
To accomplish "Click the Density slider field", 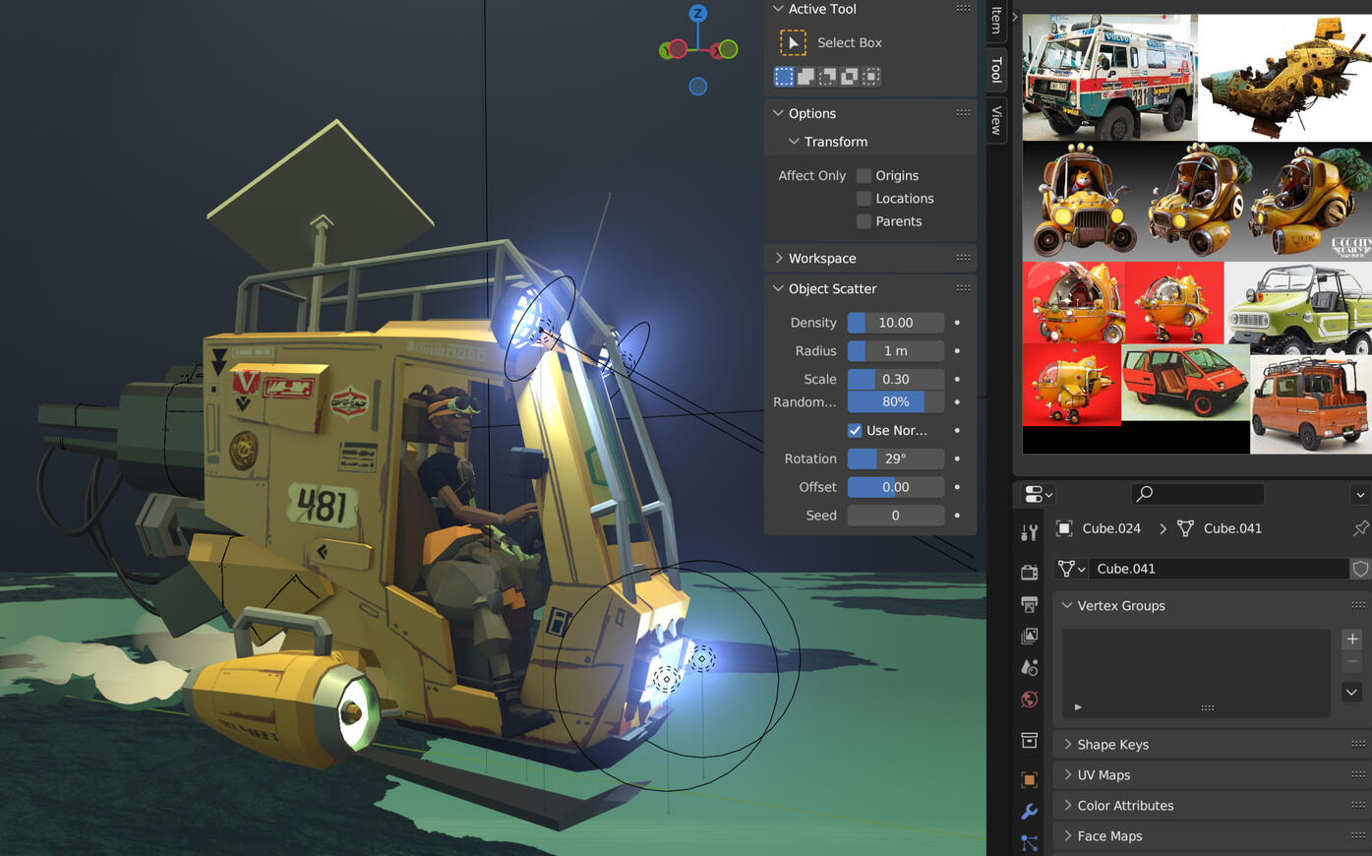I will 895,323.
